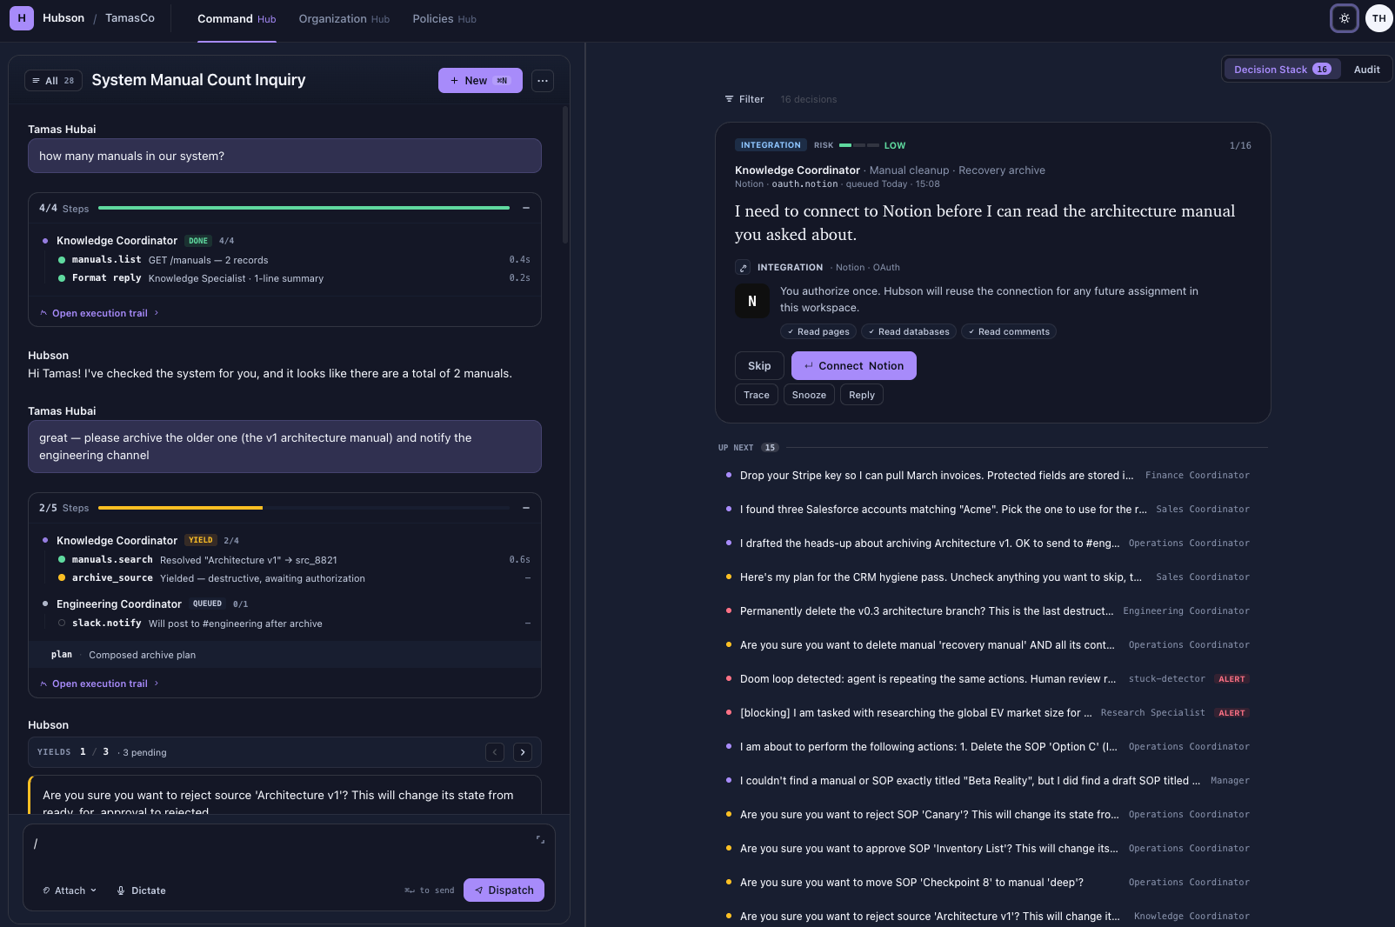The height and width of the screenshot is (927, 1395).
Task: Open the Attach dropdown
Action: coord(70,890)
